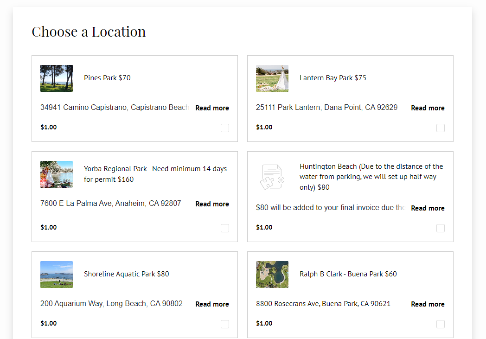Select the Pines Park checkbox

(x=225, y=128)
